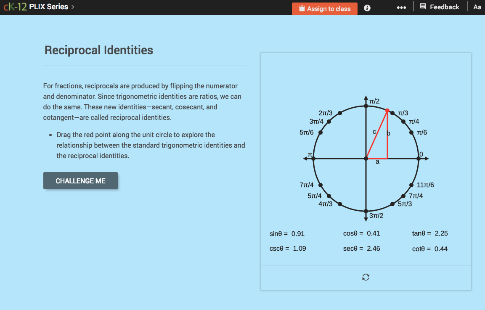Click the CHALLENGE ME button

[80, 180]
